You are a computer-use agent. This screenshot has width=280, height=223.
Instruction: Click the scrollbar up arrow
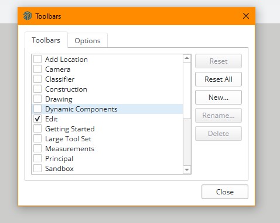point(187,58)
